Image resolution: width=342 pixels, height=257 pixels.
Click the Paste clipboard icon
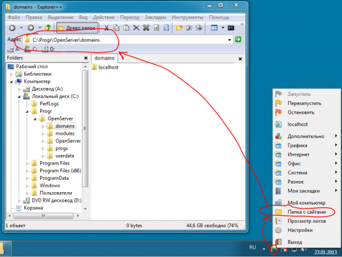(126, 28)
